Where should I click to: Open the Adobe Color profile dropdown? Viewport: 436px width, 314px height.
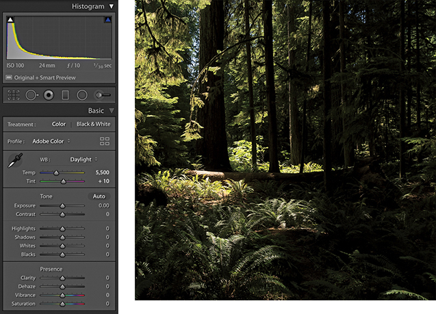(51, 141)
